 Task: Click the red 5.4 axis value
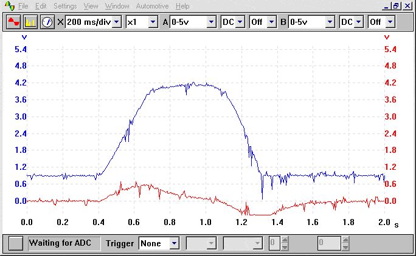pyautogui.click(x=390, y=49)
